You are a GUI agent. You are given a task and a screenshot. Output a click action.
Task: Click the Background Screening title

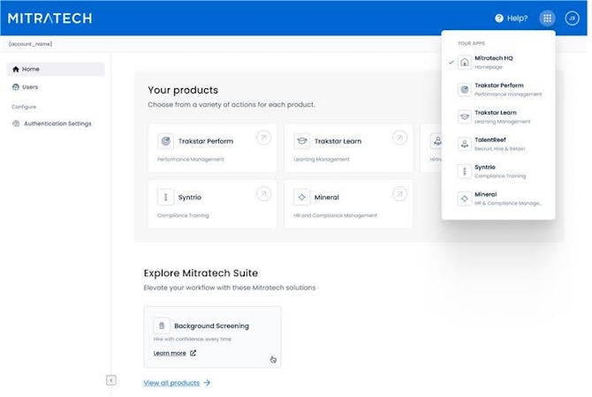pyautogui.click(x=211, y=326)
